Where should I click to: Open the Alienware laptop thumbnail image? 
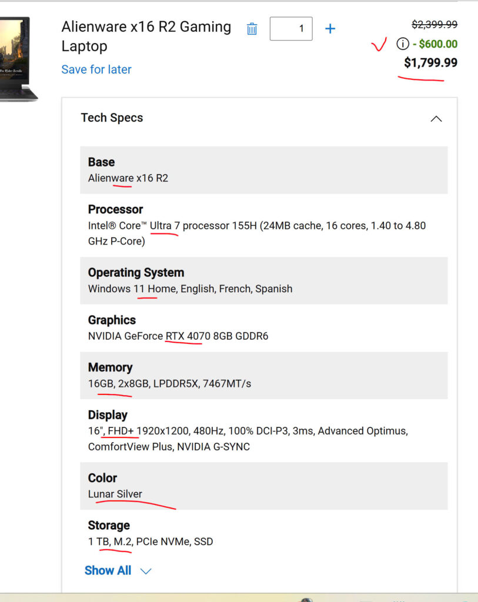tap(18, 59)
